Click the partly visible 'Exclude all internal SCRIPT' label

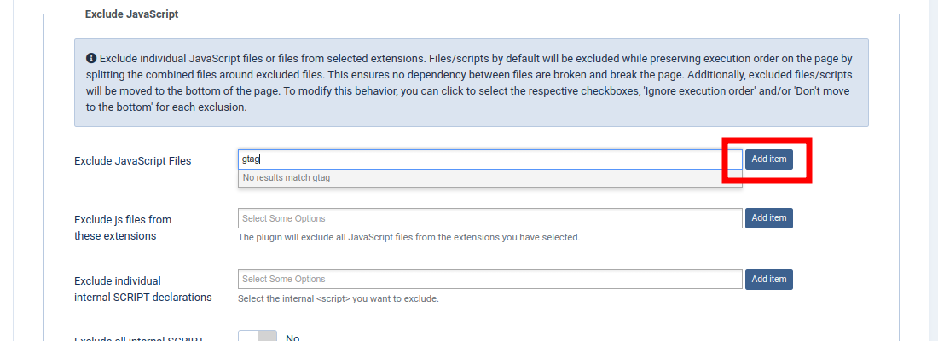coord(139,338)
